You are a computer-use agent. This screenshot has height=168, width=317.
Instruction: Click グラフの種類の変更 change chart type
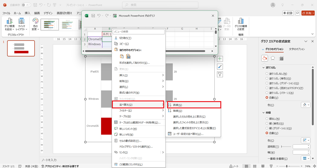(241, 24)
